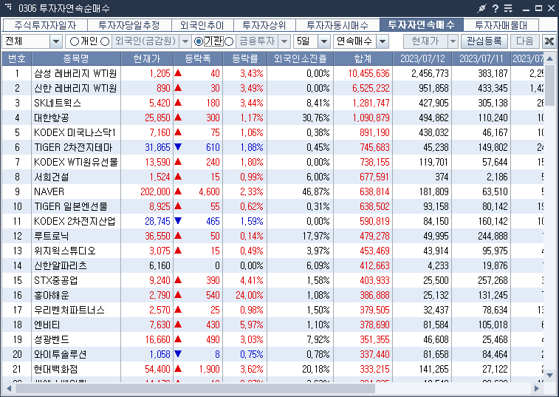Select 위지윅스튜디오 stock name
This screenshot has width=559, height=397.
pyautogui.click(x=65, y=251)
